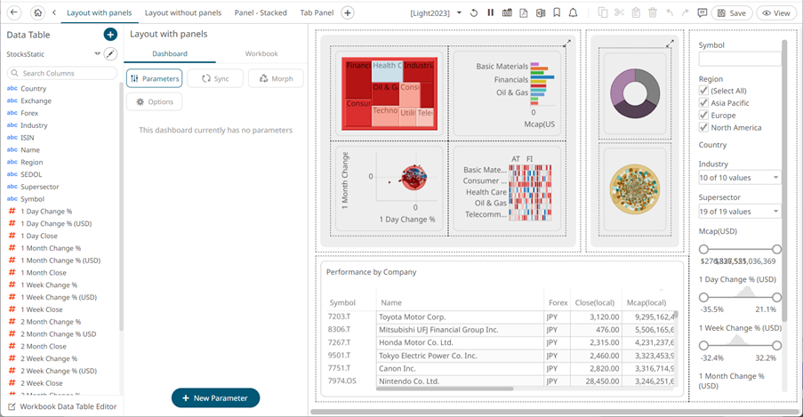Add a new data table with the plus icon
The image size is (803, 417).
(110, 35)
